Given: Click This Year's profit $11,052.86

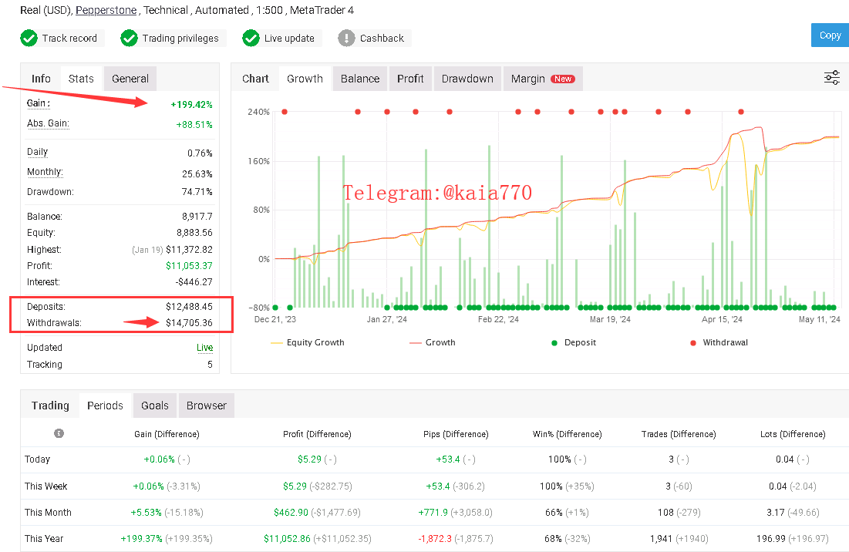Looking at the screenshot, I should tap(288, 539).
